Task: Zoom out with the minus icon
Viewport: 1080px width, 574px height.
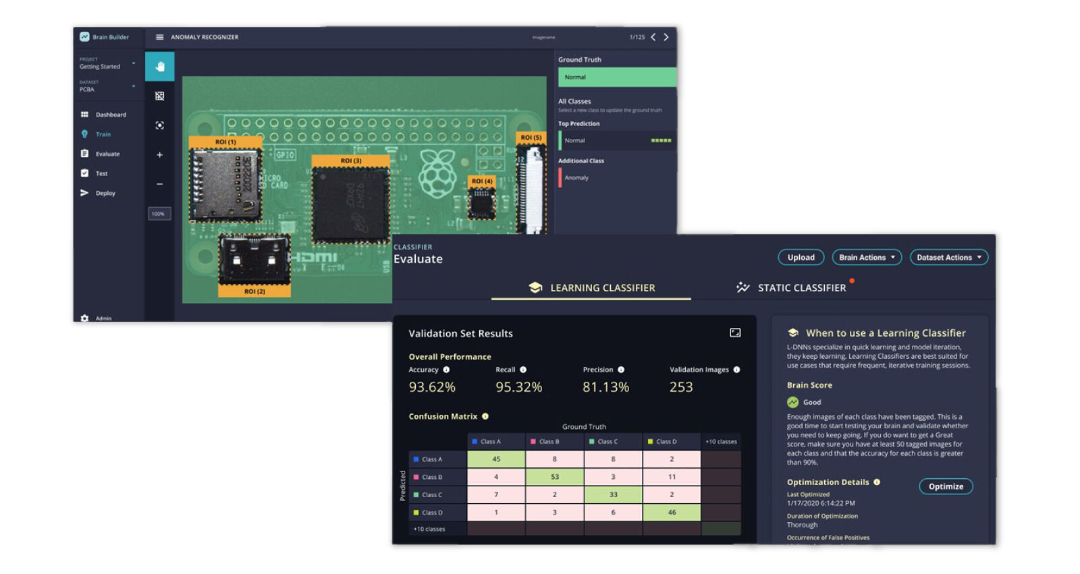Action: 160,184
